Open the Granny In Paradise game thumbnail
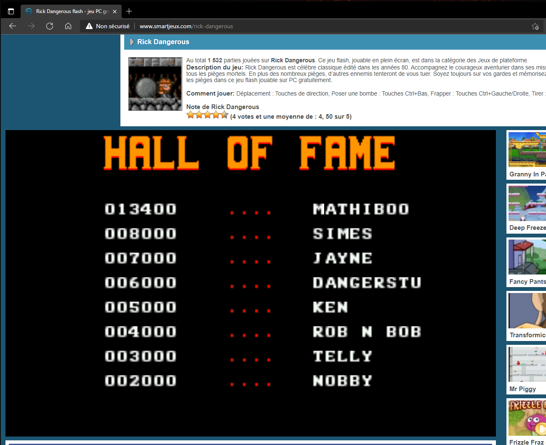The height and width of the screenshot is (445, 546). (x=527, y=149)
